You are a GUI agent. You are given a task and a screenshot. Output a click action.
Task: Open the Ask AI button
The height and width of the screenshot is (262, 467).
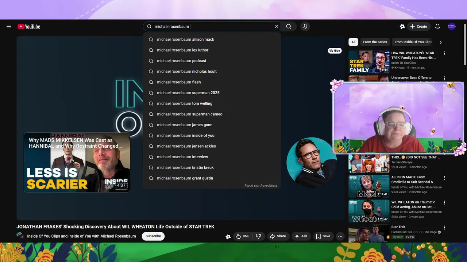(301, 236)
